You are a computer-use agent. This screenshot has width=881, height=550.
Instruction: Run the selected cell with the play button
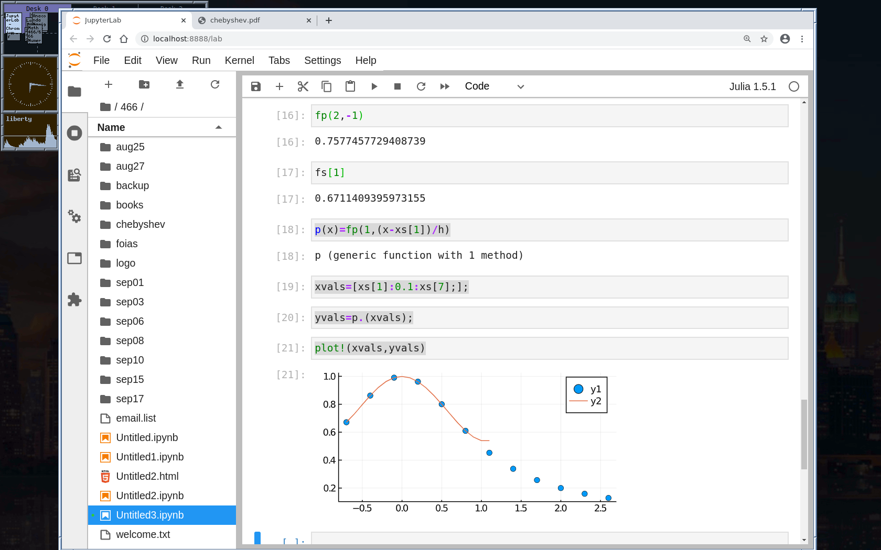(x=374, y=86)
